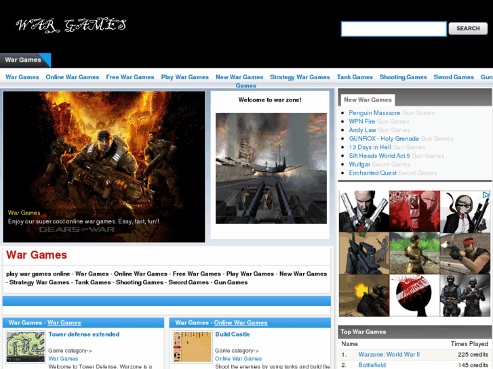Open the Build Castle game title
The width and height of the screenshot is (493, 369).
(233, 334)
